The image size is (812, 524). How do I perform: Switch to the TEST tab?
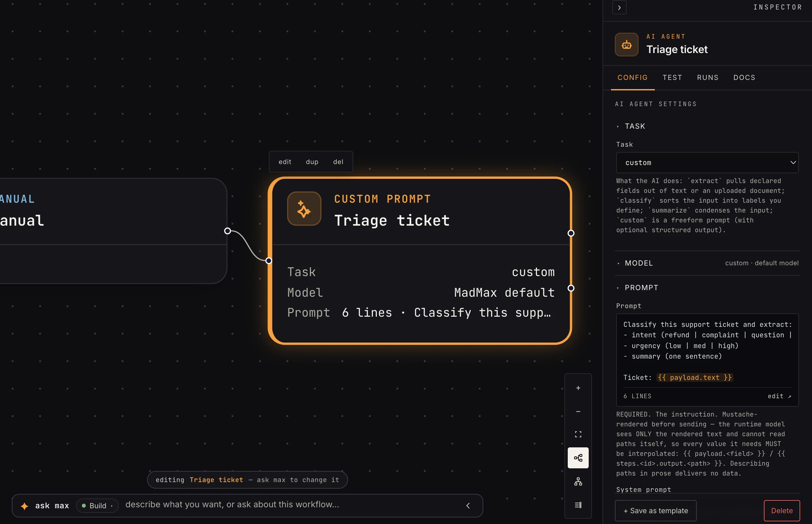672,78
